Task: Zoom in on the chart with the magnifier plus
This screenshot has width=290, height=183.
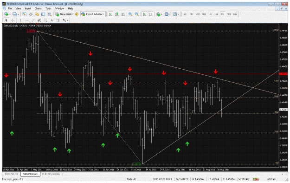Action: point(130,14)
